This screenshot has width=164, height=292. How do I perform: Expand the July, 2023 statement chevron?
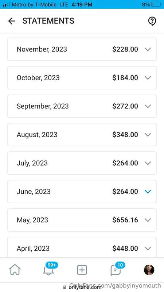tap(148, 163)
